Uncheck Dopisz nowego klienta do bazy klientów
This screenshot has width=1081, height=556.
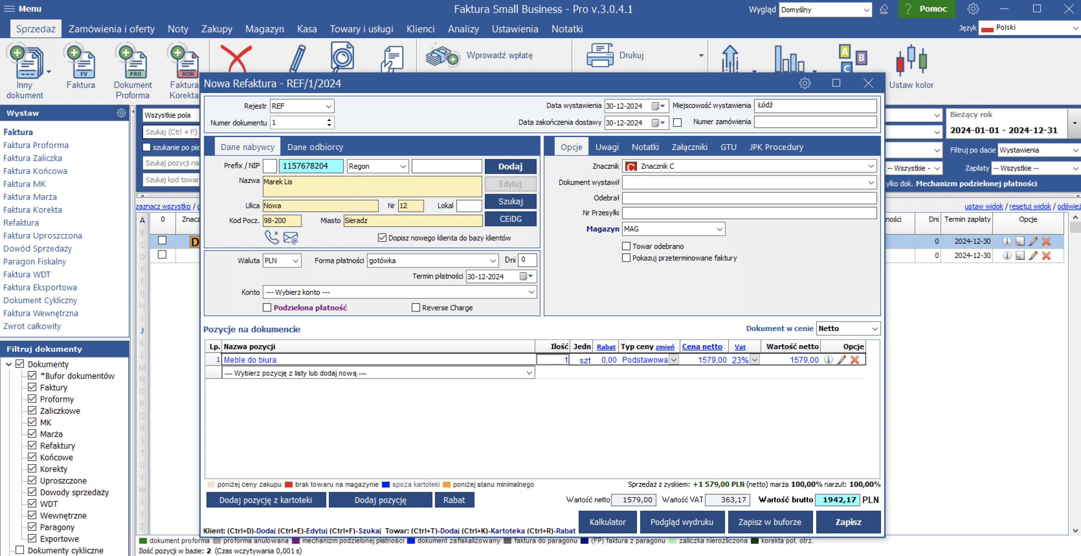coord(382,238)
